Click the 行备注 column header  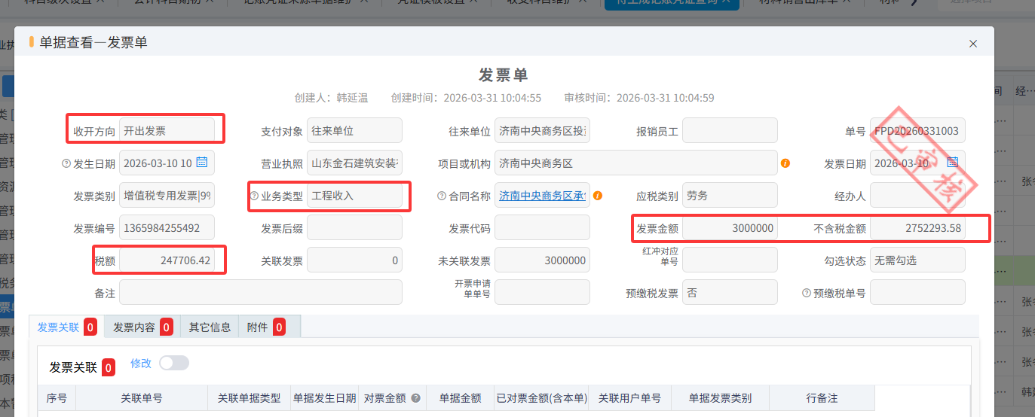[822, 397]
